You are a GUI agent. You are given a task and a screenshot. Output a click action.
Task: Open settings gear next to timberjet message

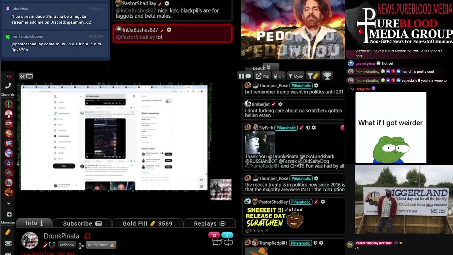pos(280,104)
